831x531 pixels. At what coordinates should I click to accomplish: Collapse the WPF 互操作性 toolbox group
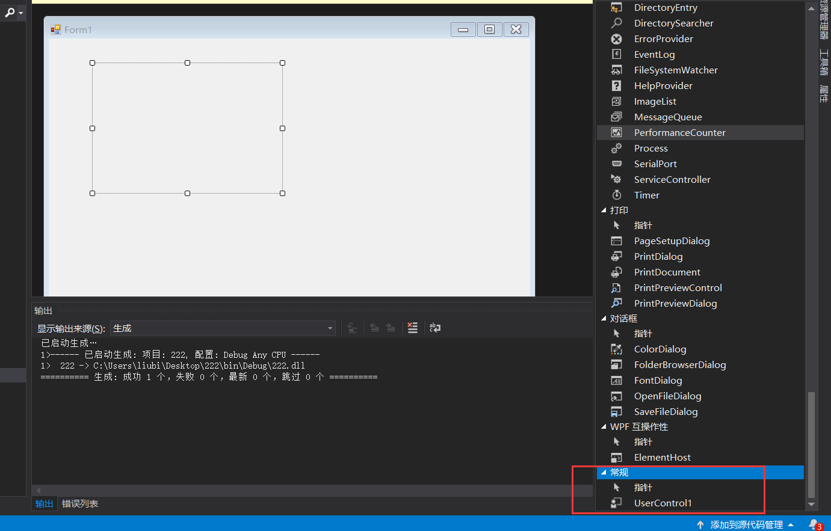604,427
